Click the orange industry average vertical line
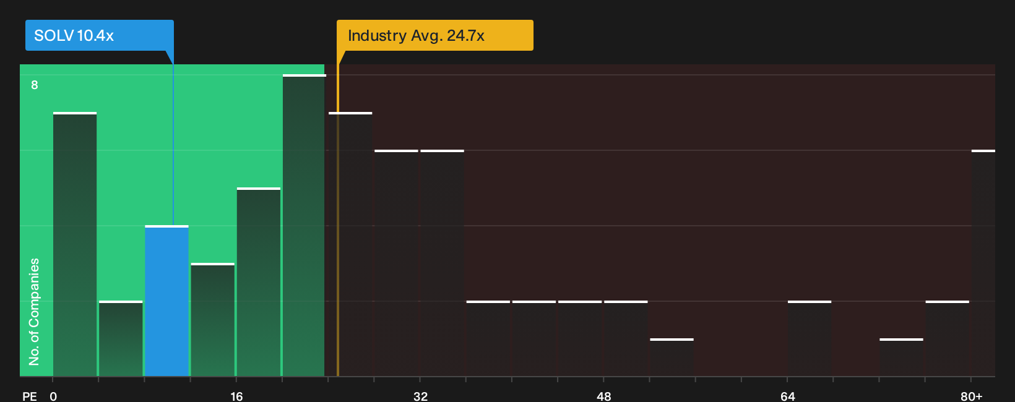 [x=338, y=220]
